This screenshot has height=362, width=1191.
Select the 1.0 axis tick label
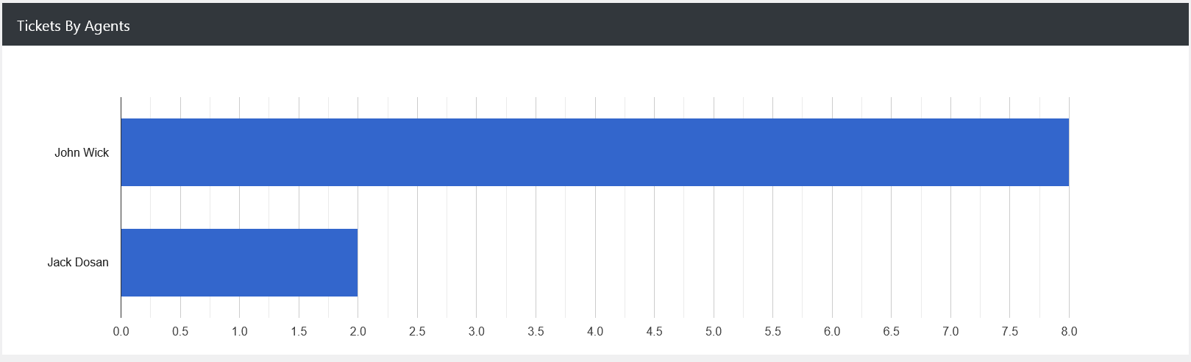pos(240,331)
